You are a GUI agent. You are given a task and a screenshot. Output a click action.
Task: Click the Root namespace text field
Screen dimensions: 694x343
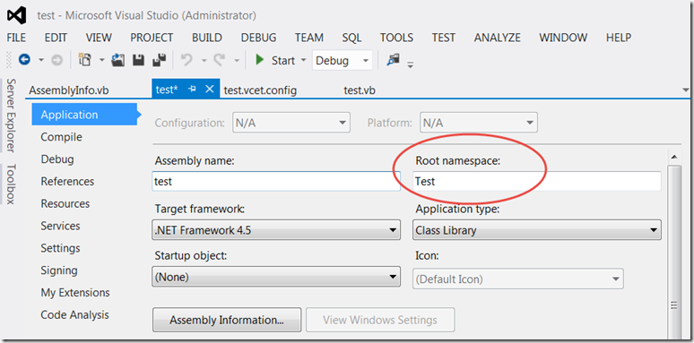pos(537,181)
